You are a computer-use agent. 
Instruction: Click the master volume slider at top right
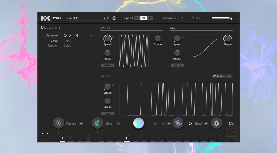point(222,18)
